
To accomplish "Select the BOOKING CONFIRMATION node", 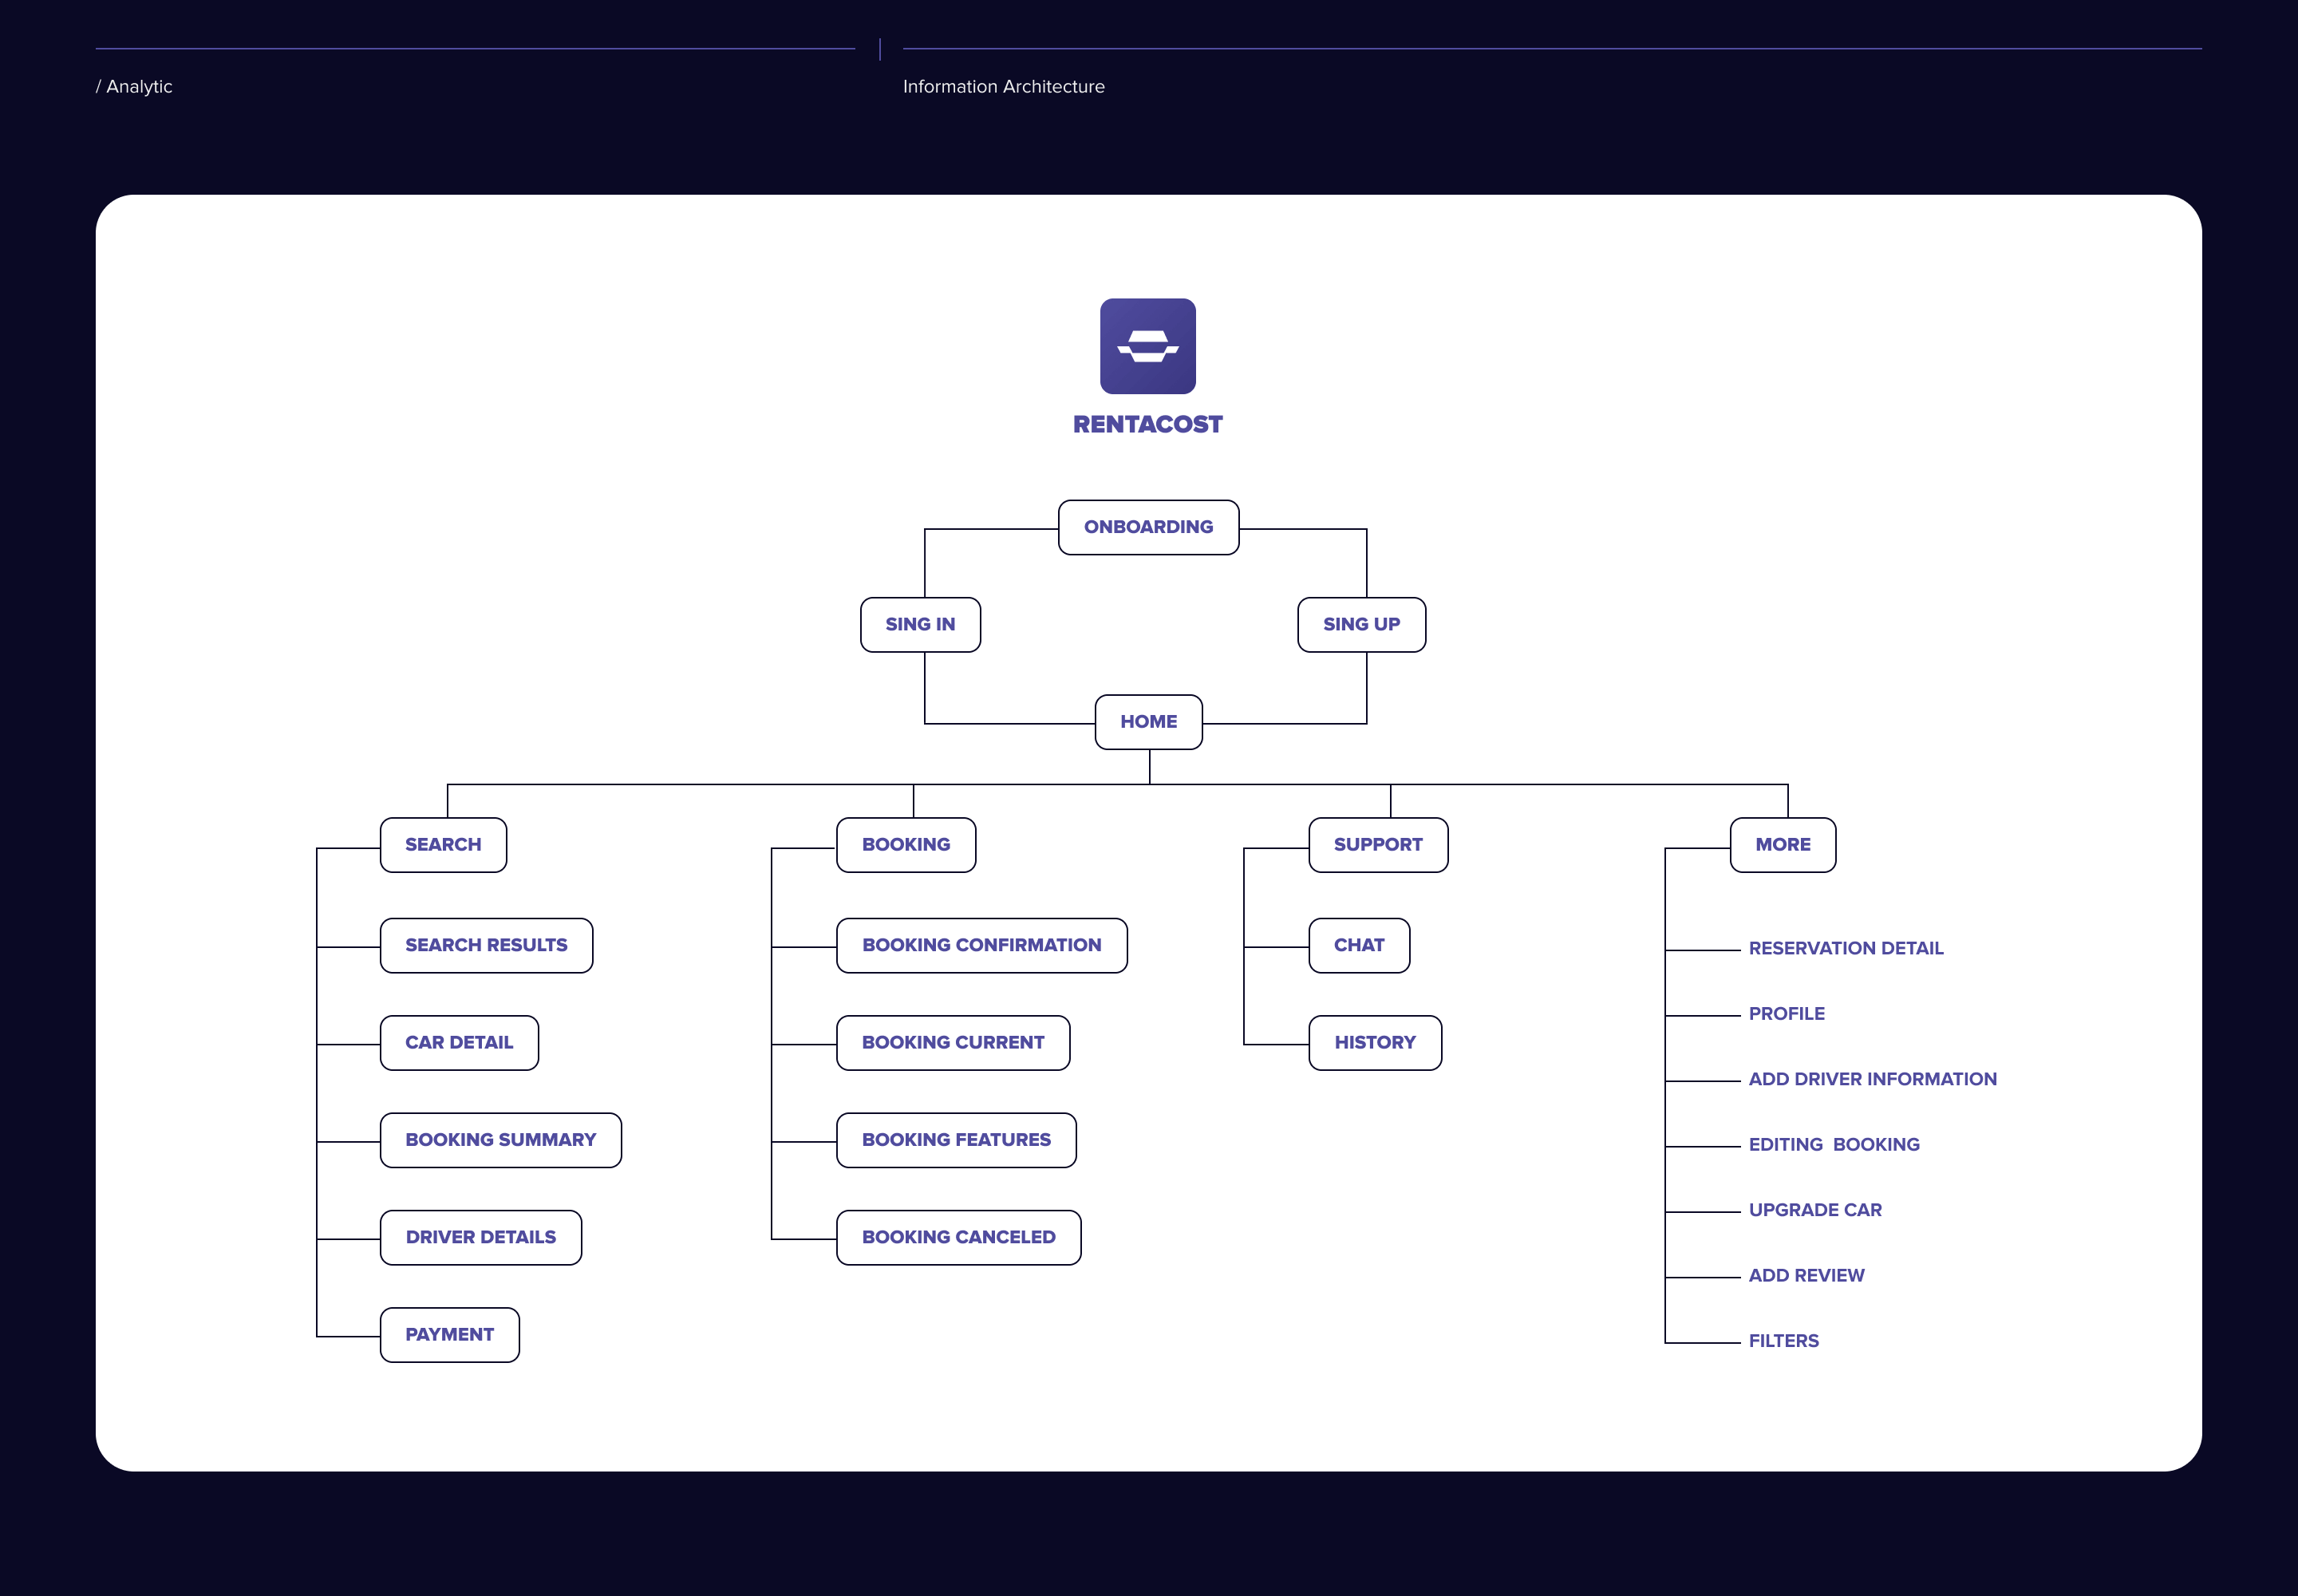I will point(981,945).
